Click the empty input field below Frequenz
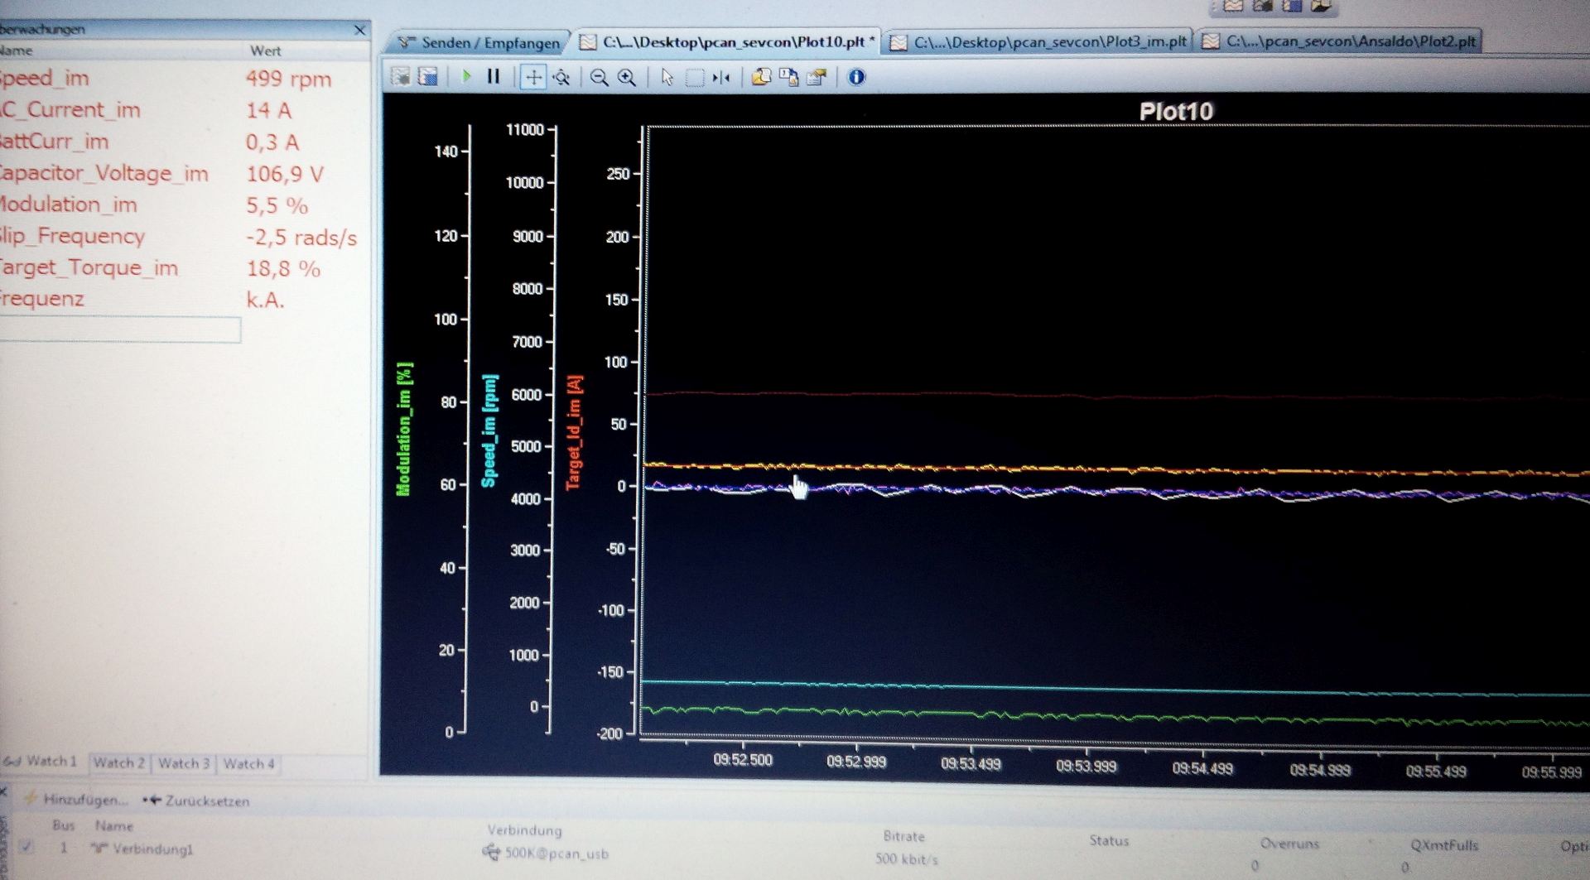 pos(120,330)
